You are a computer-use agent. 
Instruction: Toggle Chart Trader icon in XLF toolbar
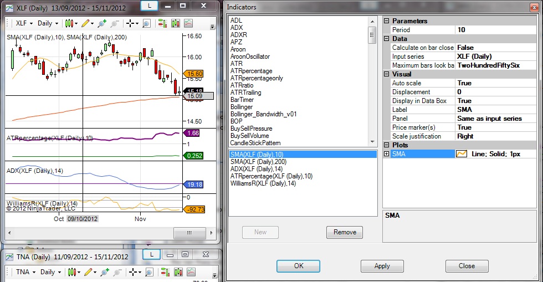[162, 23]
